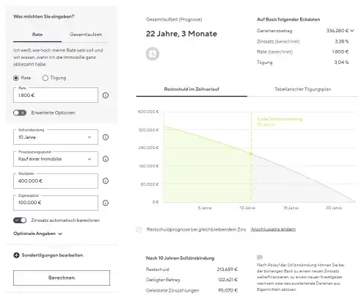Click the Ende Sollzinsbindung marker point on chart
This screenshot has height=307, width=364.
coord(251,153)
